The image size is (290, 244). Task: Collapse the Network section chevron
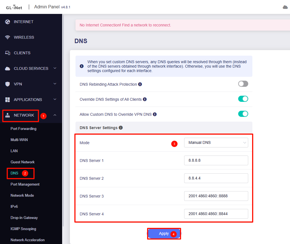tap(55, 115)
